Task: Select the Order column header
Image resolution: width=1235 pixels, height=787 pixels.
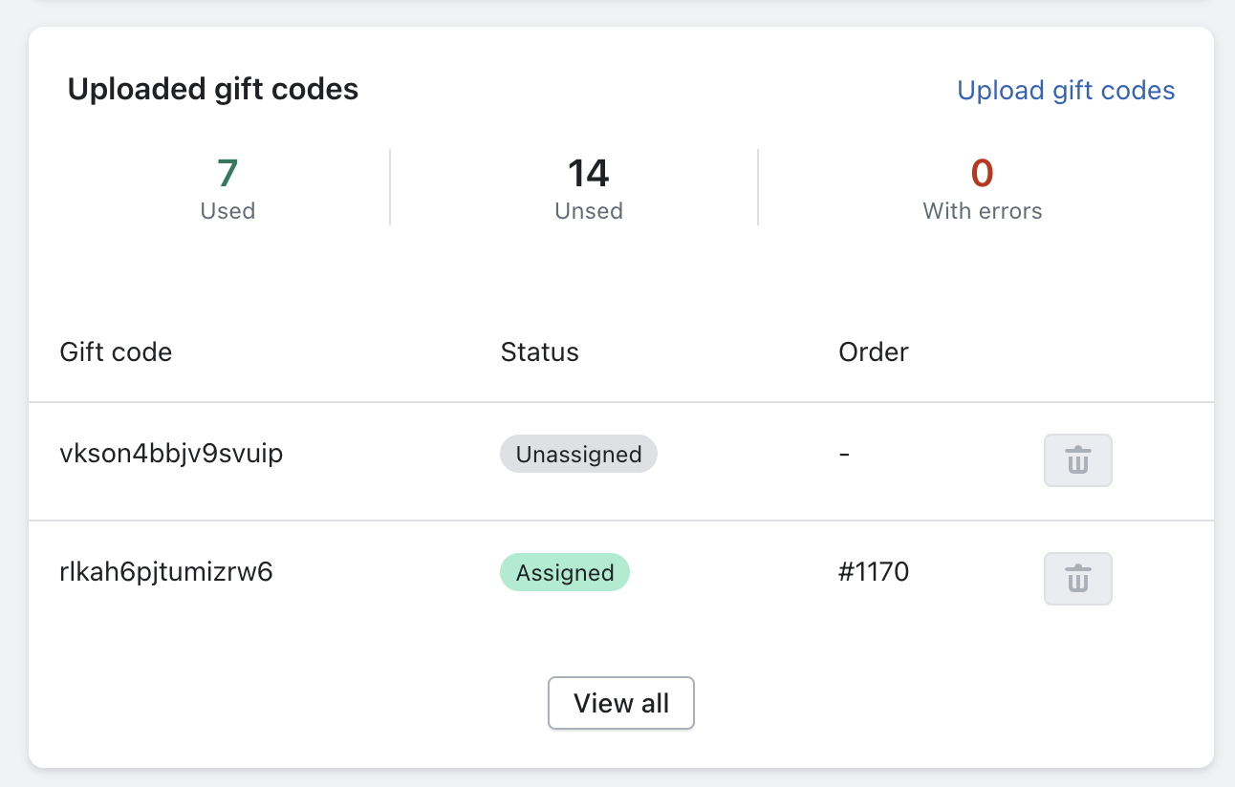Action: pyautogui.click(x=873, y=351)
